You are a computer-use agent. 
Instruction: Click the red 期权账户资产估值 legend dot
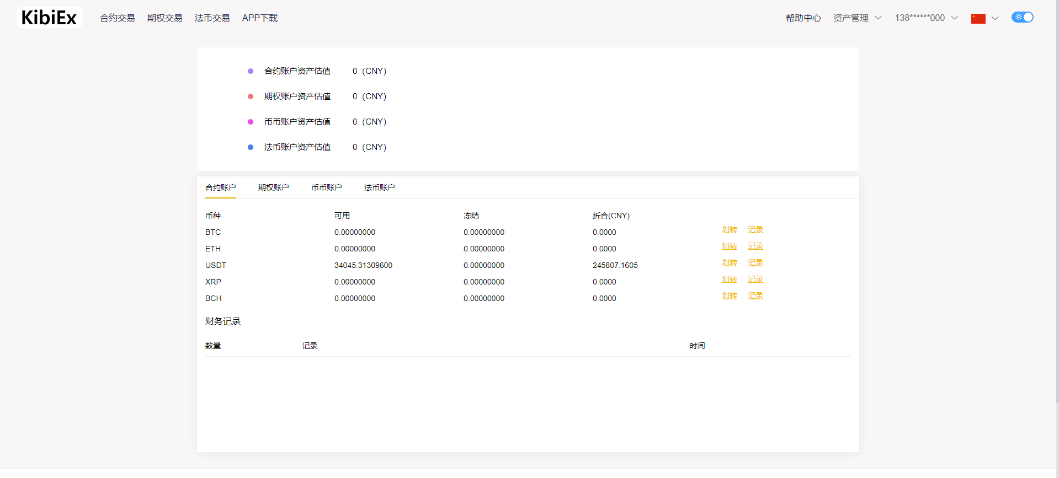(x=251, y=96)
